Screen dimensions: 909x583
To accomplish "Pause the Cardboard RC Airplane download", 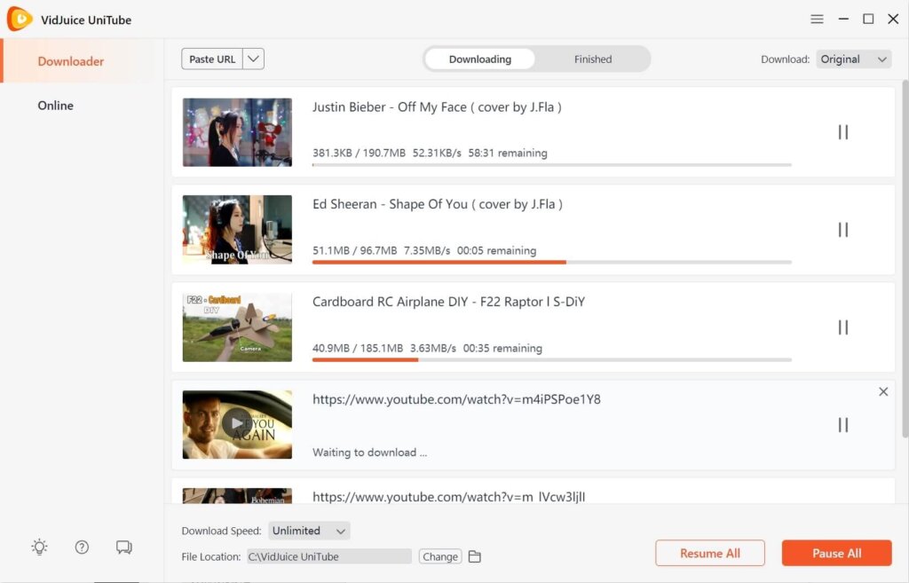I will (843, 327).
